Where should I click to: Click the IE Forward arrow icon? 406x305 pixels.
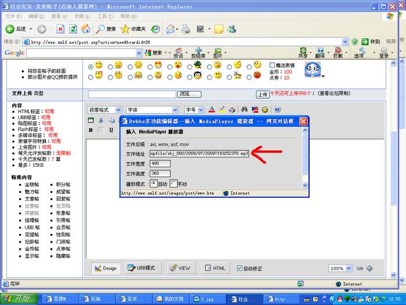41,29
